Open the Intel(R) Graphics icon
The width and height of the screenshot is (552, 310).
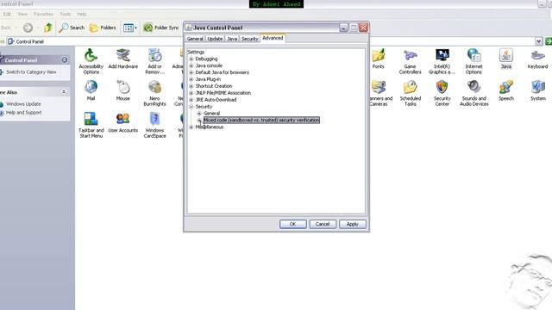442,61
